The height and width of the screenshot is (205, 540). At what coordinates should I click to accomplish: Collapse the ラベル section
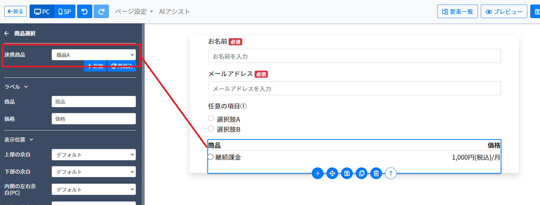[16, 87]
